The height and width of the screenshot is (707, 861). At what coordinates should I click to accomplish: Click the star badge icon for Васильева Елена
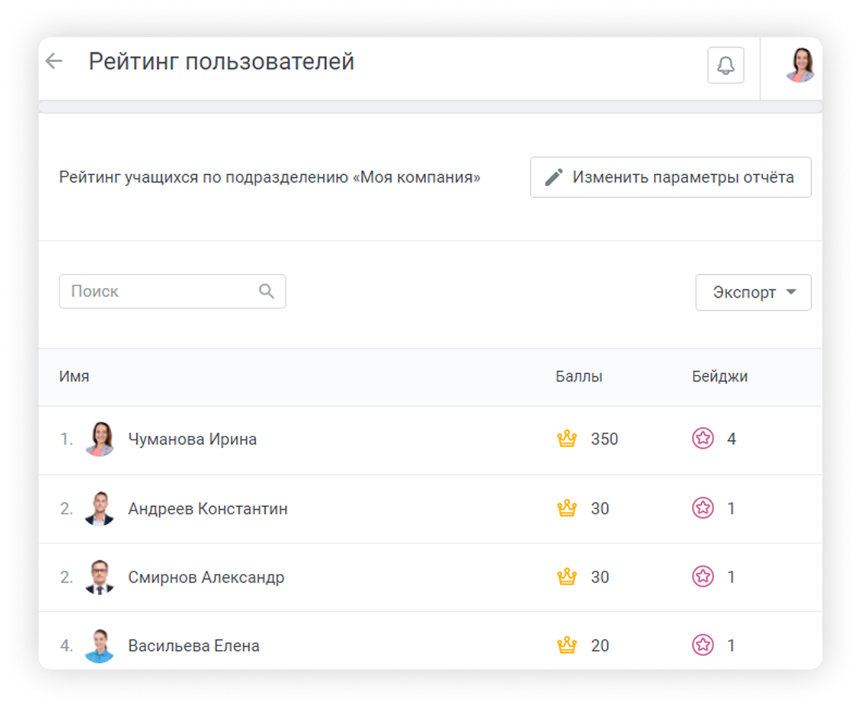point(703,645)
